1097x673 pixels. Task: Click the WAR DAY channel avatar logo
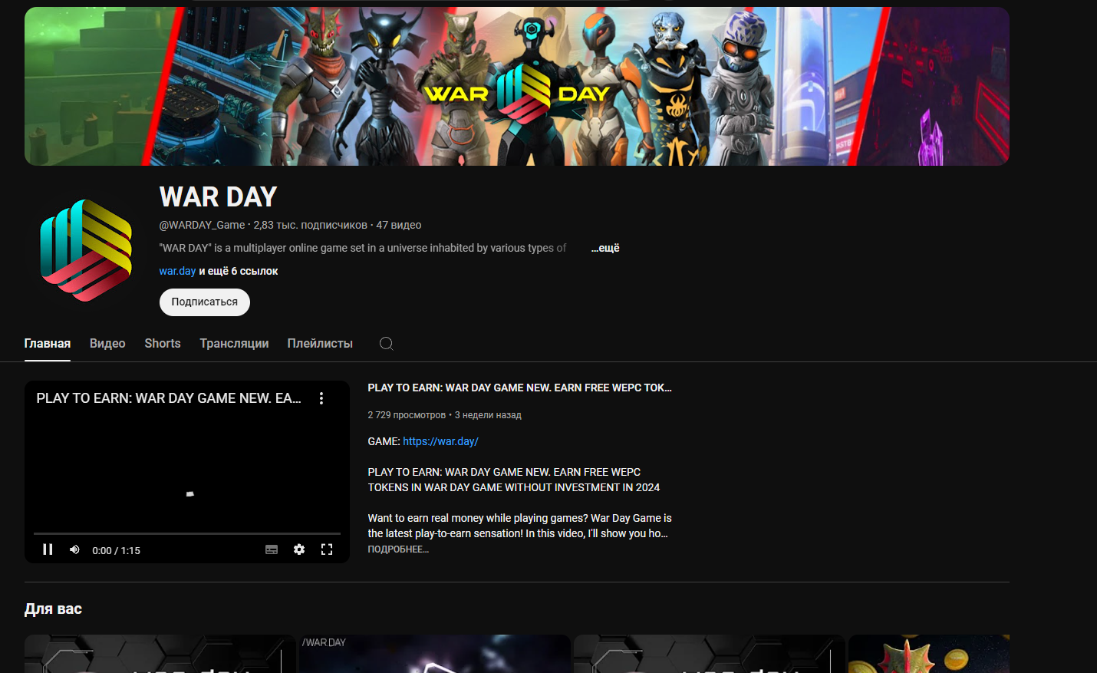pos(86,250)
